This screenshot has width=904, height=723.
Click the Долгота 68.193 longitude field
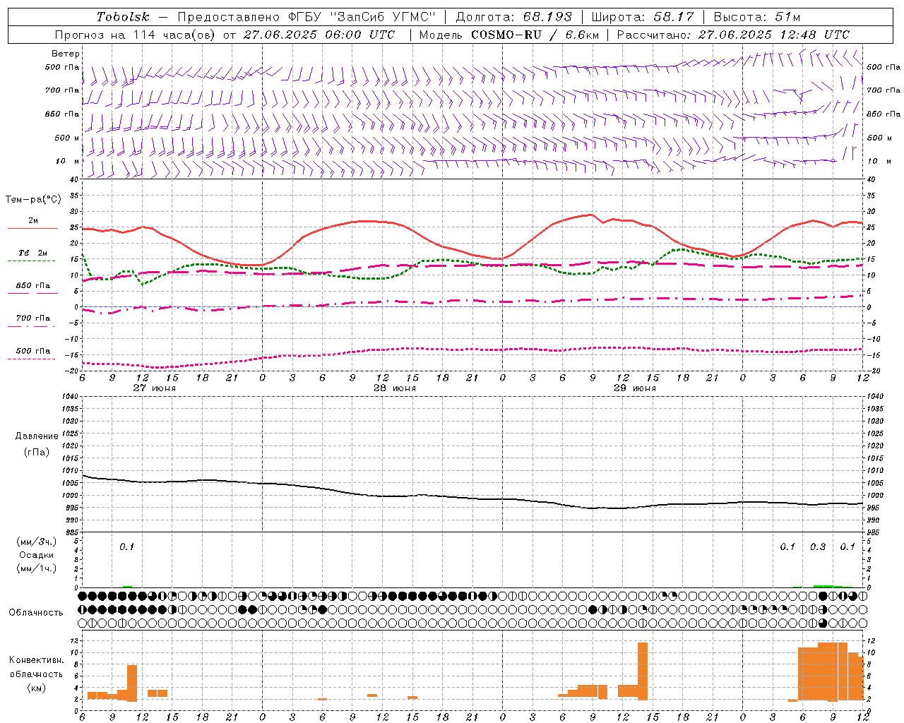pos(513,16)
